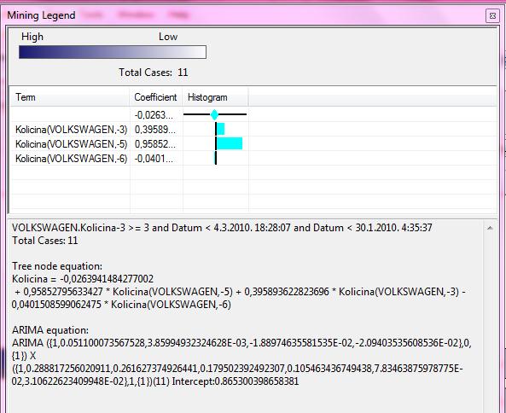
Task: Select the Kolicina(VOLKSWAGEN,-5) term row
Action: tap(72, 144)
